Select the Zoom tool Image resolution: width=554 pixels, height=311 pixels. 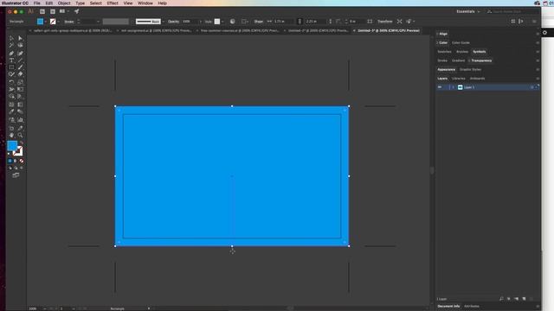(x=20, y=135)
